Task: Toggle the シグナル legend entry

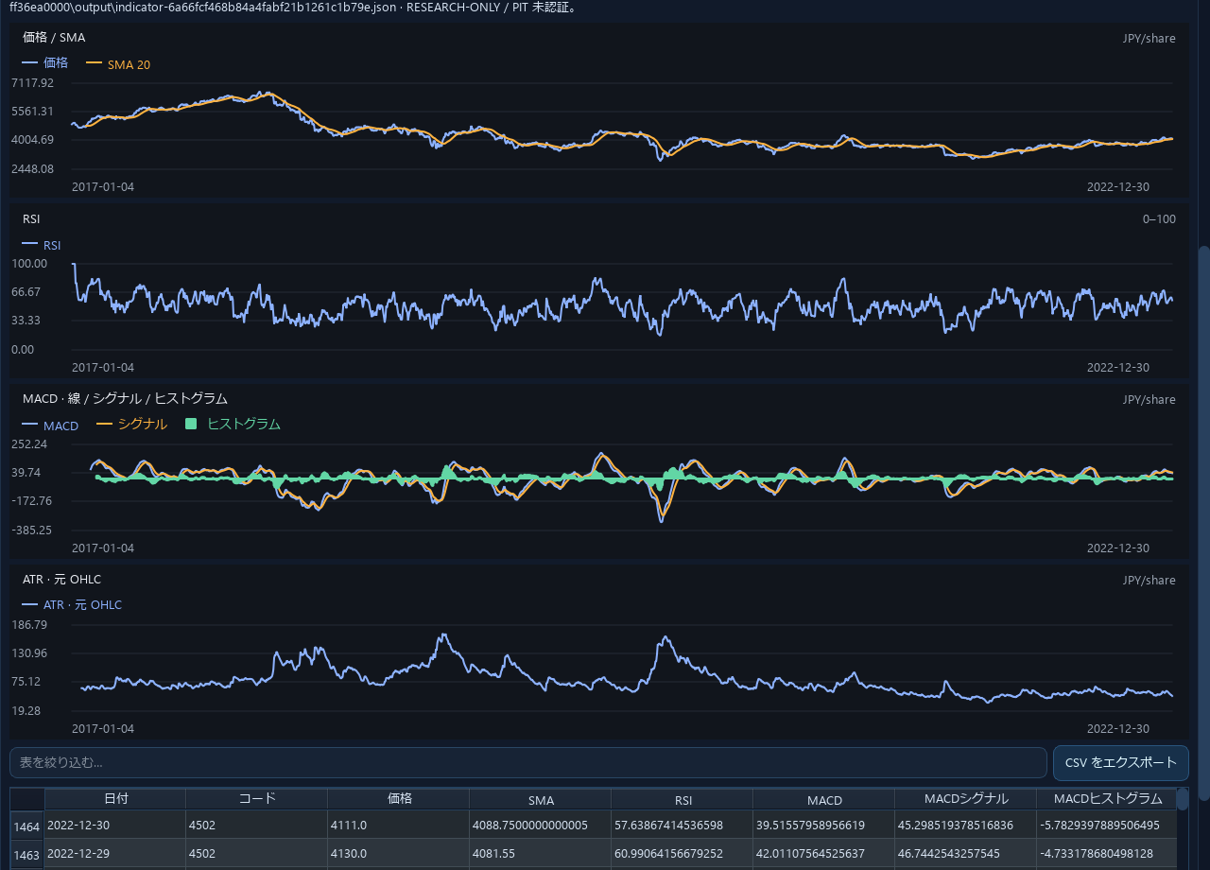Action: tap(132, 425)
